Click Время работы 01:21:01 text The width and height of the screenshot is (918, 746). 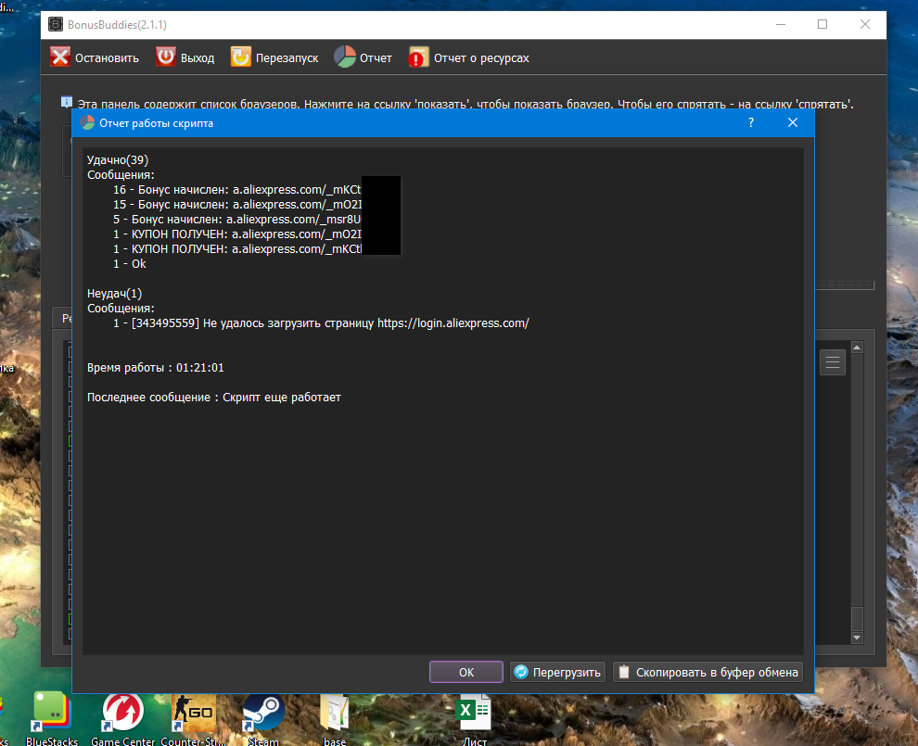pos(155,368)
